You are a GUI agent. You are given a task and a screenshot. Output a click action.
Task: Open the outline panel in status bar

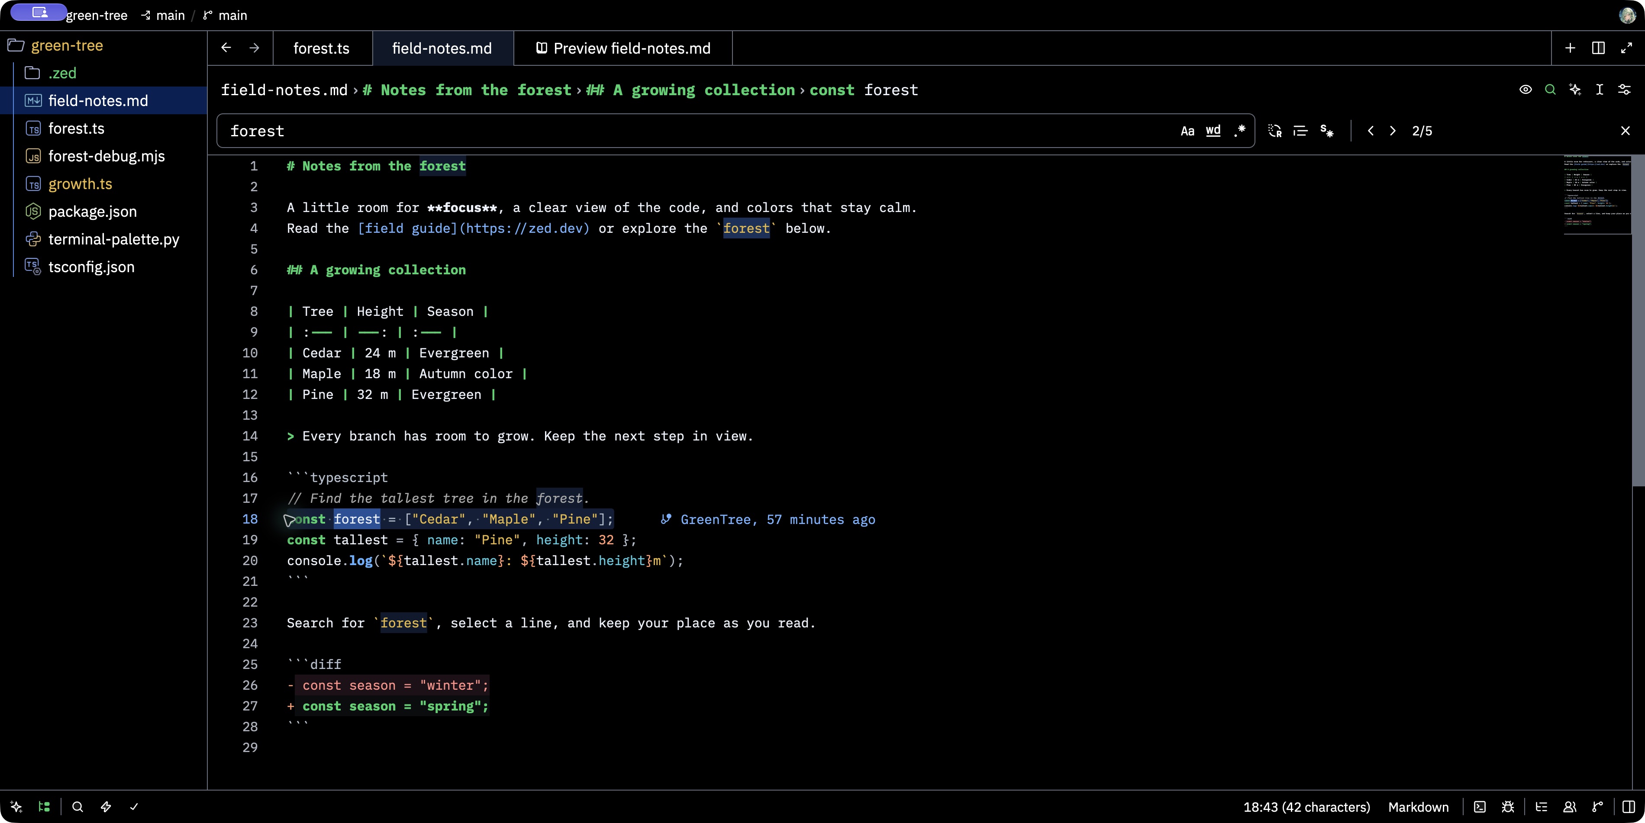1542,807
